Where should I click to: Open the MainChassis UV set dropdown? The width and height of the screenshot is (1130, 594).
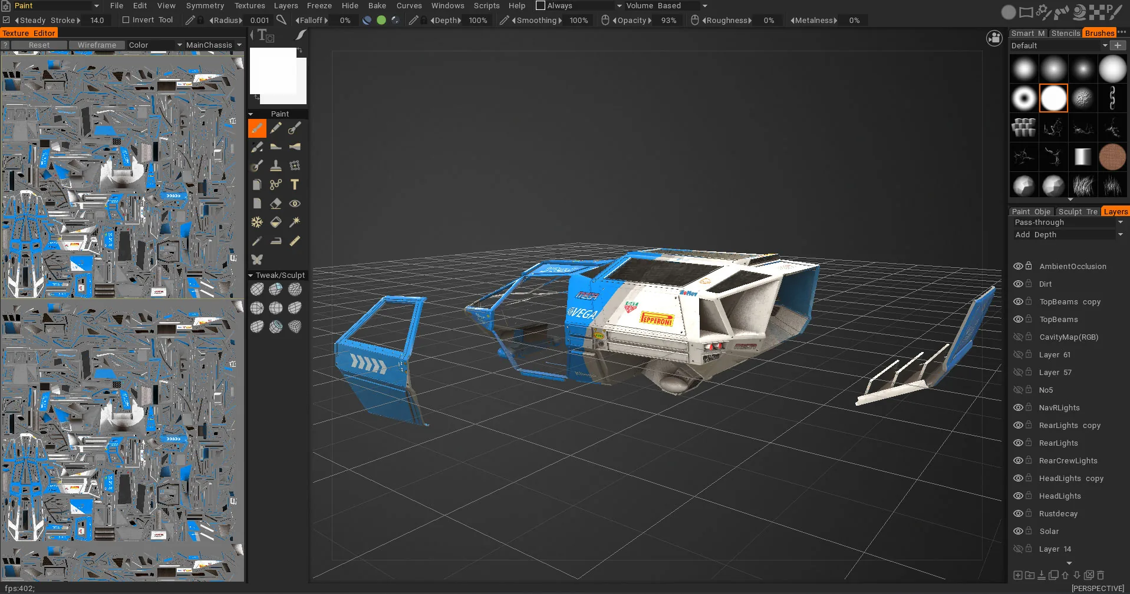[213, 45]
